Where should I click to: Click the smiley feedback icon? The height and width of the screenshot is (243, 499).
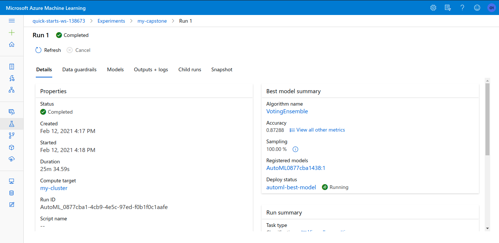[x=477, y=8]
